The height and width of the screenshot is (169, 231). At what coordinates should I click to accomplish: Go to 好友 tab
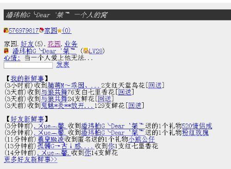pos(27,44)
